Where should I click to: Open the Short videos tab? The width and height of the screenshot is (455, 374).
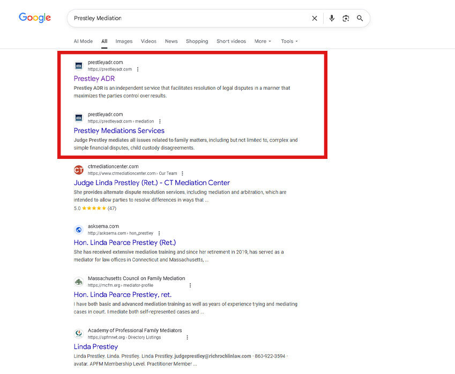coord(231,41)
